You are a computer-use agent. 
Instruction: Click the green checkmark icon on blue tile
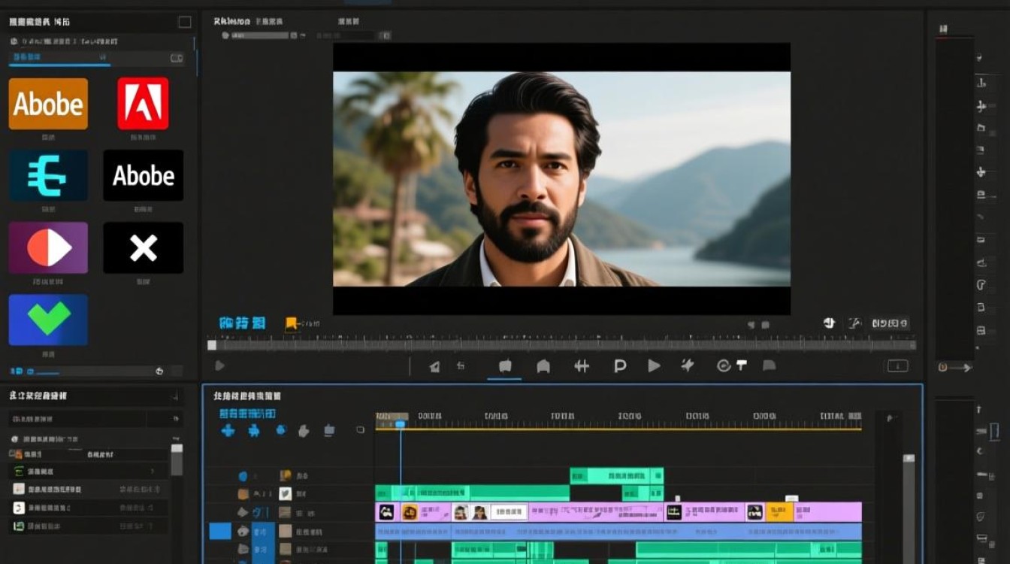coord(48,320)
